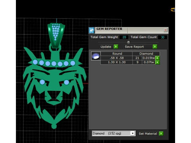Collapse the panel with the round arrow toggle
The width and height of the screenshot is (191, 143).
129,42
